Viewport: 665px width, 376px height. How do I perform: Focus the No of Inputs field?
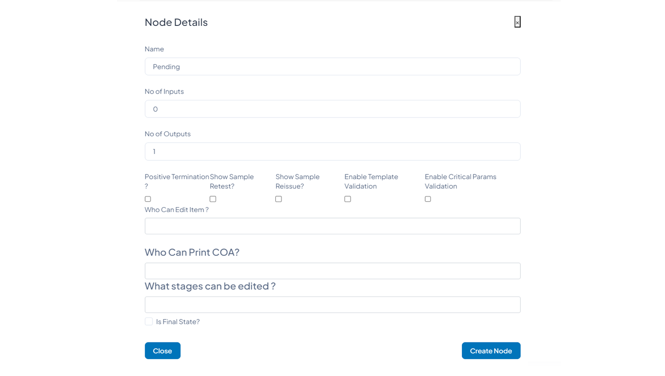(332, 109)
